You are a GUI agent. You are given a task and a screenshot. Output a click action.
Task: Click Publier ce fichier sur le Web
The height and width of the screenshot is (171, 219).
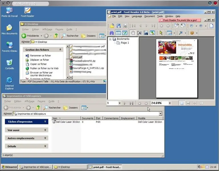[x=44, y=68]
